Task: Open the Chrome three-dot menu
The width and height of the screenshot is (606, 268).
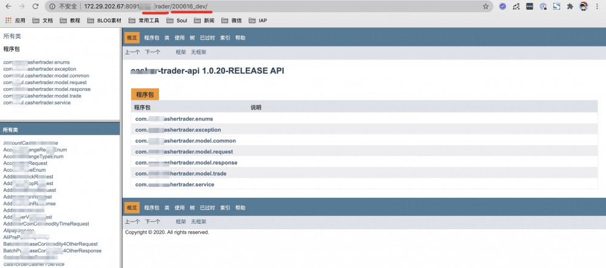Action: pyautogui.click(x=597, y=6)
